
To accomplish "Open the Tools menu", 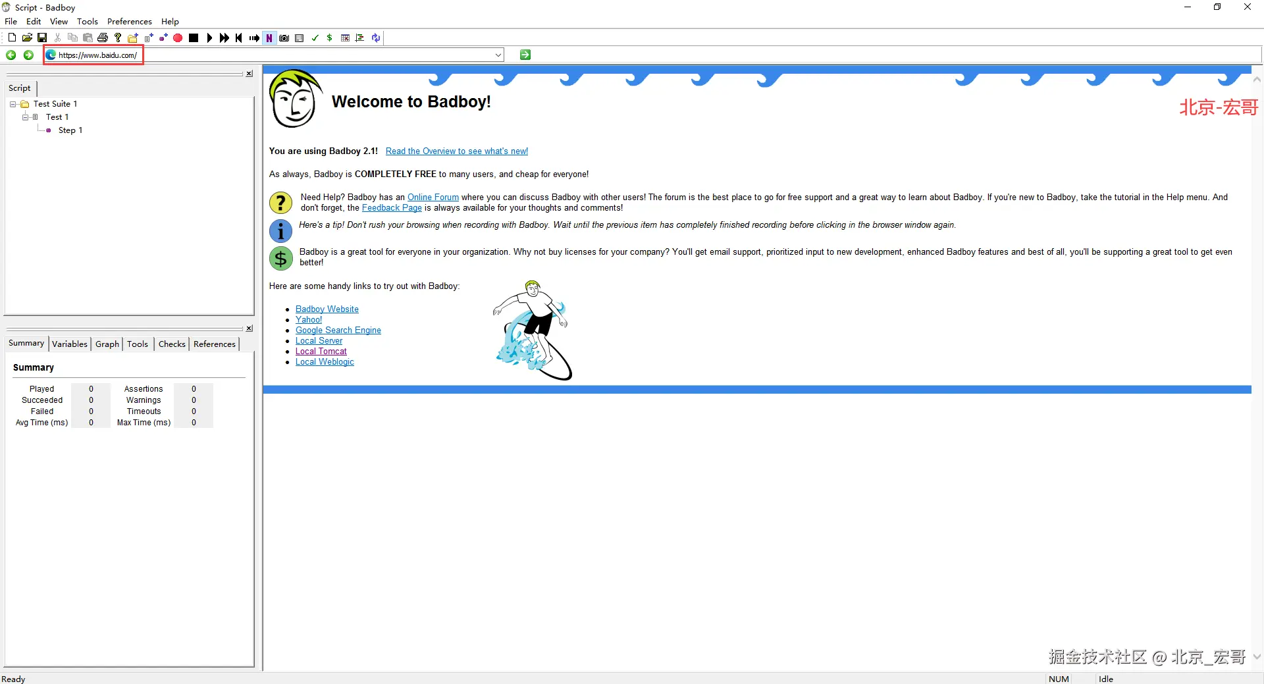I will pos(88,21).
